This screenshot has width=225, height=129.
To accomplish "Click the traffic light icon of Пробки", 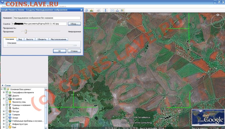I will (10, 108).
